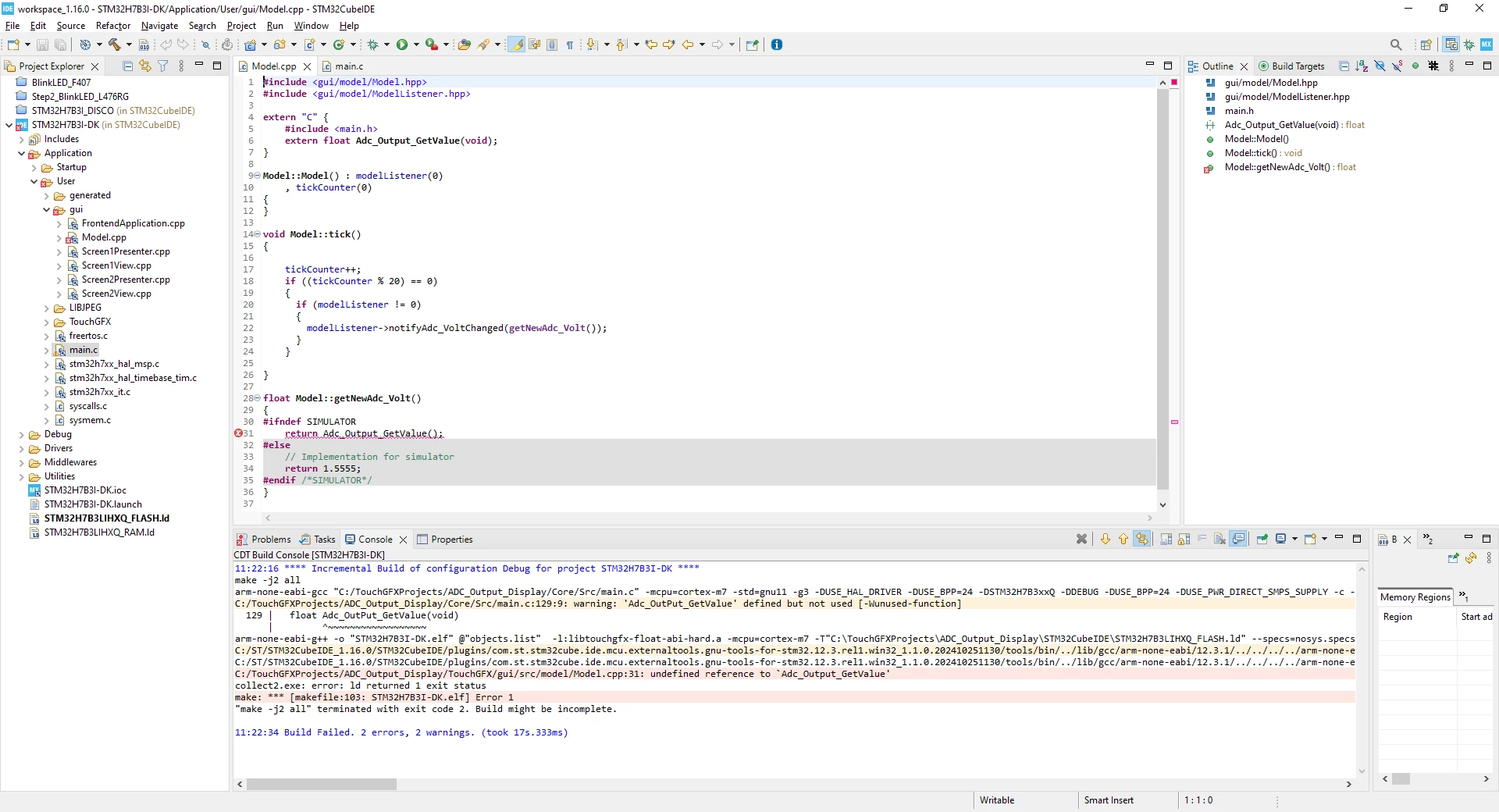
Task: Open the Information Center icon
Action: [x=777, y=45]
